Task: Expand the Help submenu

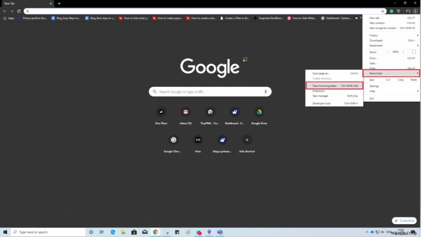Action: point(392,91)
